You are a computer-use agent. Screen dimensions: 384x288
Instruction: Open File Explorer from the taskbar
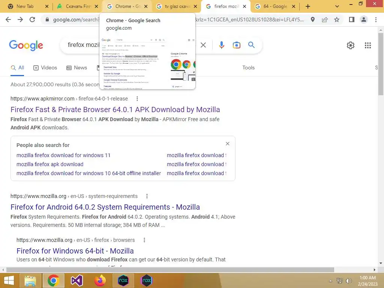click(x=30, y=280)
